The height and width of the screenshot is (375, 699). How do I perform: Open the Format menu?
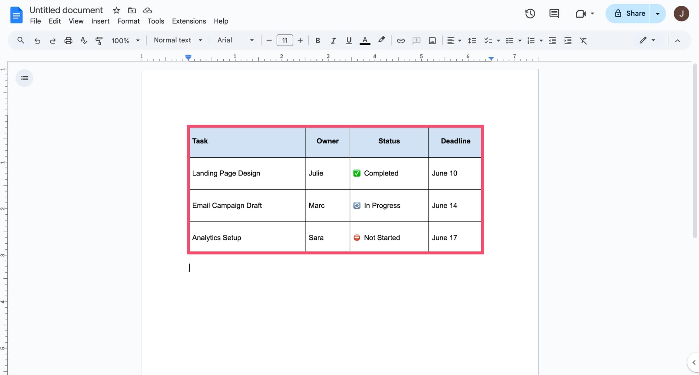[129, 21]
